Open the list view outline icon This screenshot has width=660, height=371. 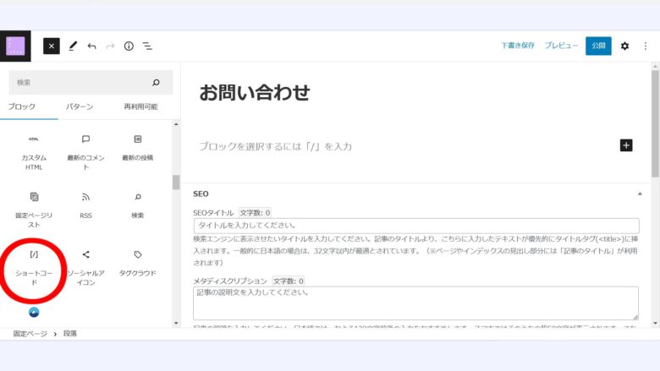pos(147,46)
